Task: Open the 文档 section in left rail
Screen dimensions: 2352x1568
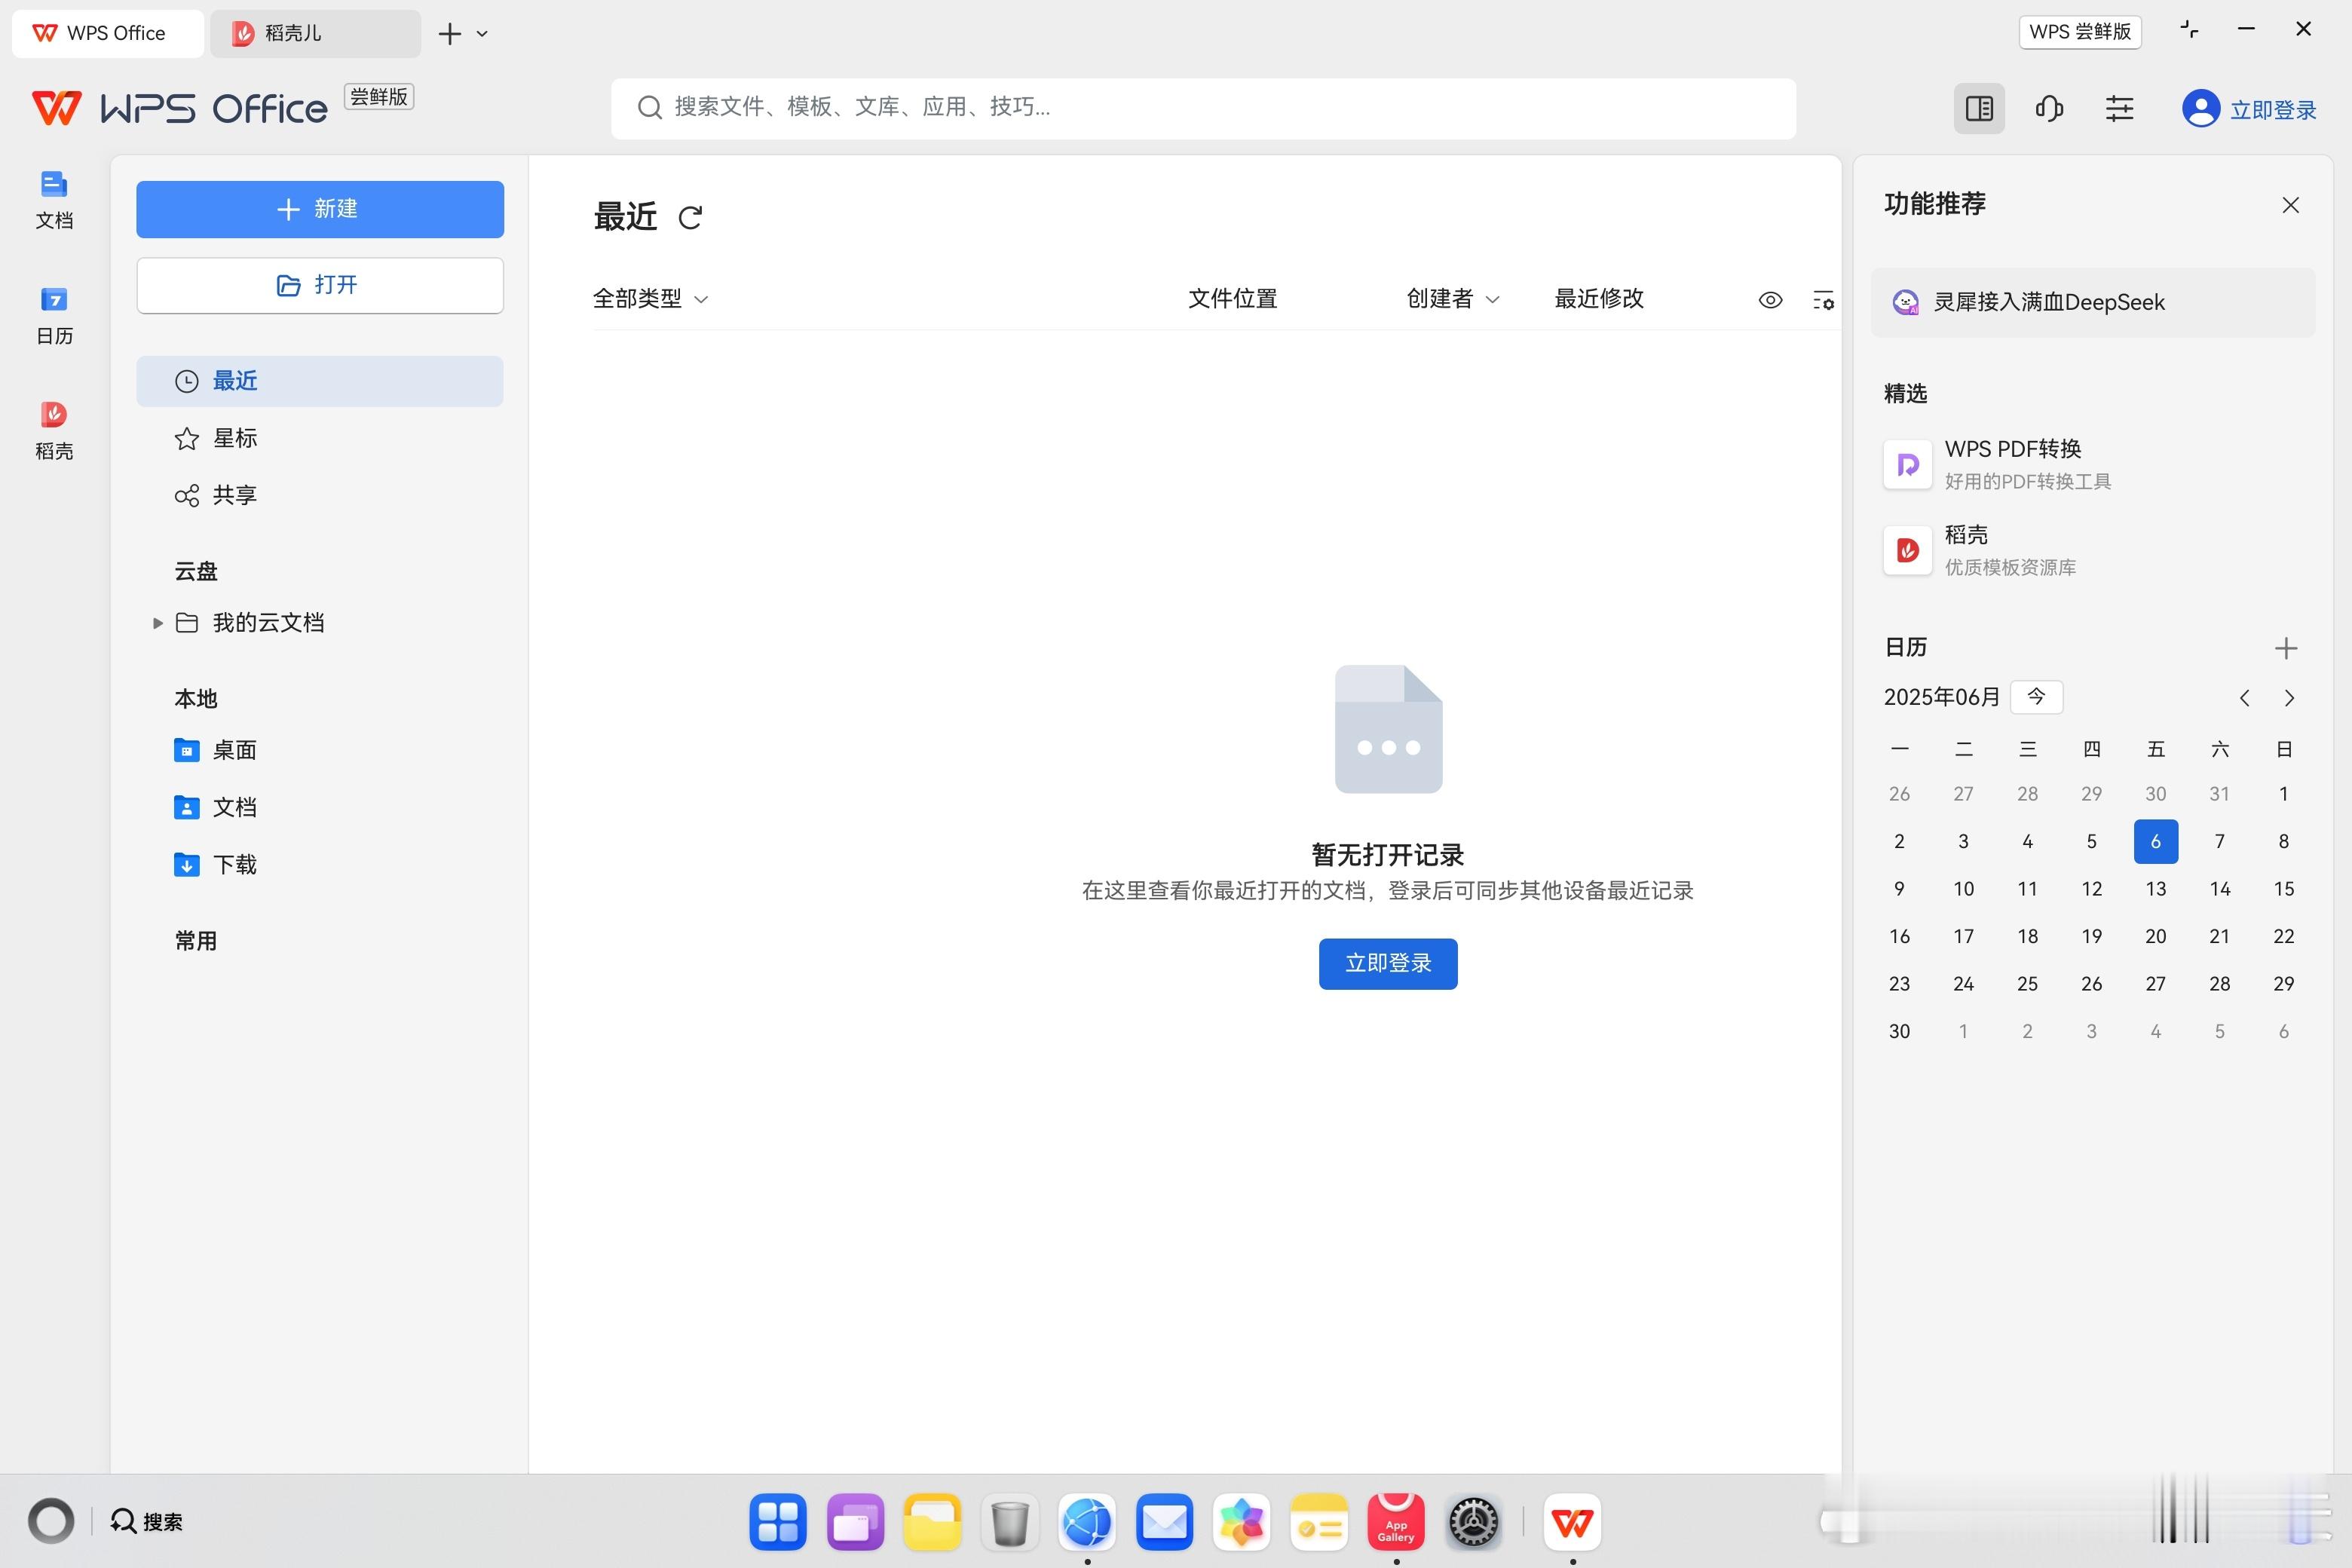Action: click(54, 200)
